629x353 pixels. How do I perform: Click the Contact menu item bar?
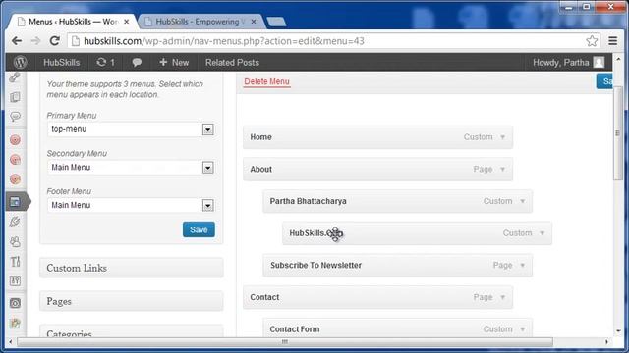point(377,297)
